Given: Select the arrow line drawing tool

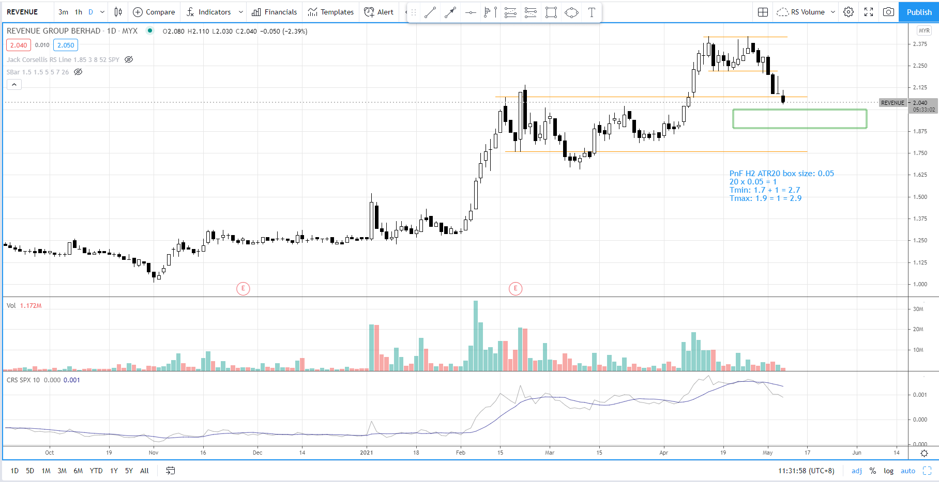Looking at the screenshot, I should click(x=450, y=12).
